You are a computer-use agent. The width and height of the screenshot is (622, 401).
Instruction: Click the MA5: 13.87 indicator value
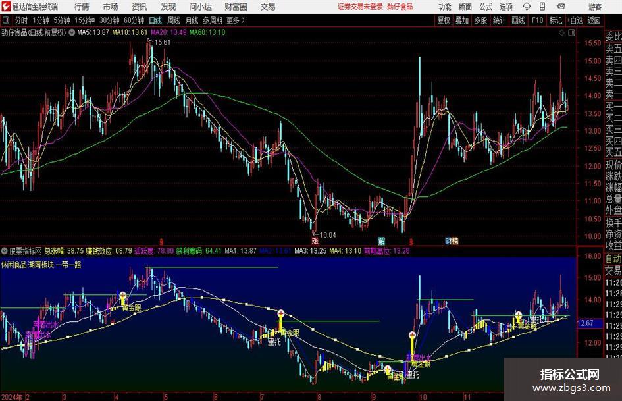click(x=93, y=32)
